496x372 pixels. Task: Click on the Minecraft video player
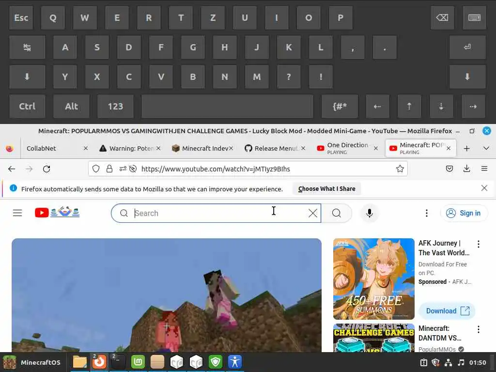pyautogui.click(x=167, y=295)
